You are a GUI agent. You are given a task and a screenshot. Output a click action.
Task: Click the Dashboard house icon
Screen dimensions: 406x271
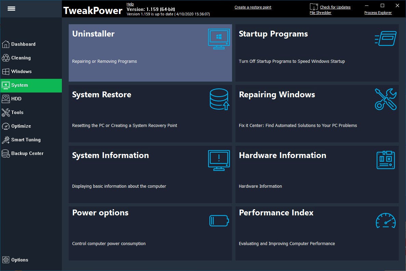6,44
